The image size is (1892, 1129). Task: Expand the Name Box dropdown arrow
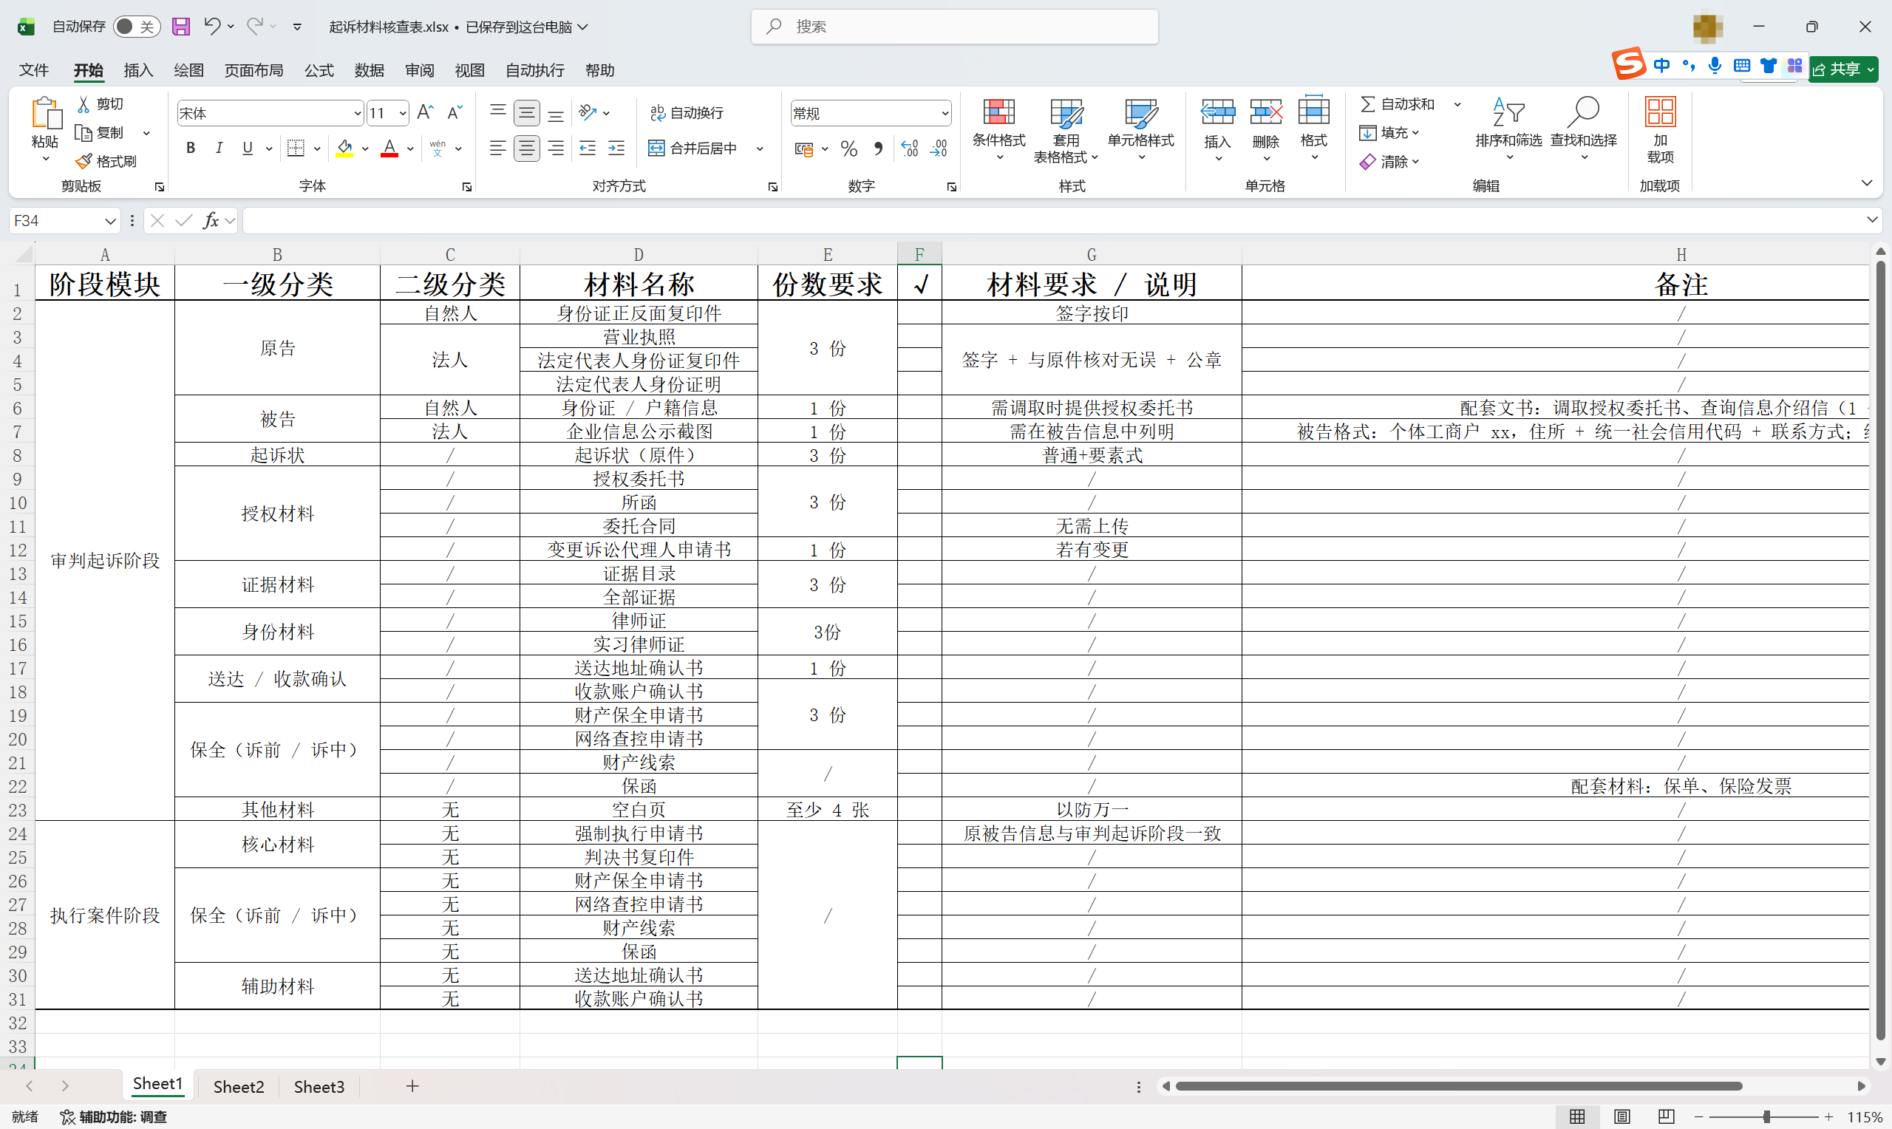(x=109, y=221)
